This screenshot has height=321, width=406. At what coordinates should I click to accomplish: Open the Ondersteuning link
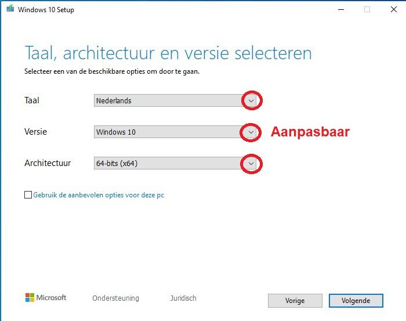coord(115,298)
